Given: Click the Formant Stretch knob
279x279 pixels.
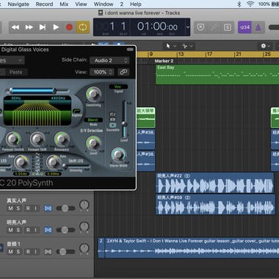Looking at the screenshot, I should (x=13, y=139).
